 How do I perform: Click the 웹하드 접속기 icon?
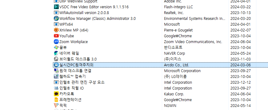point(56,77)
